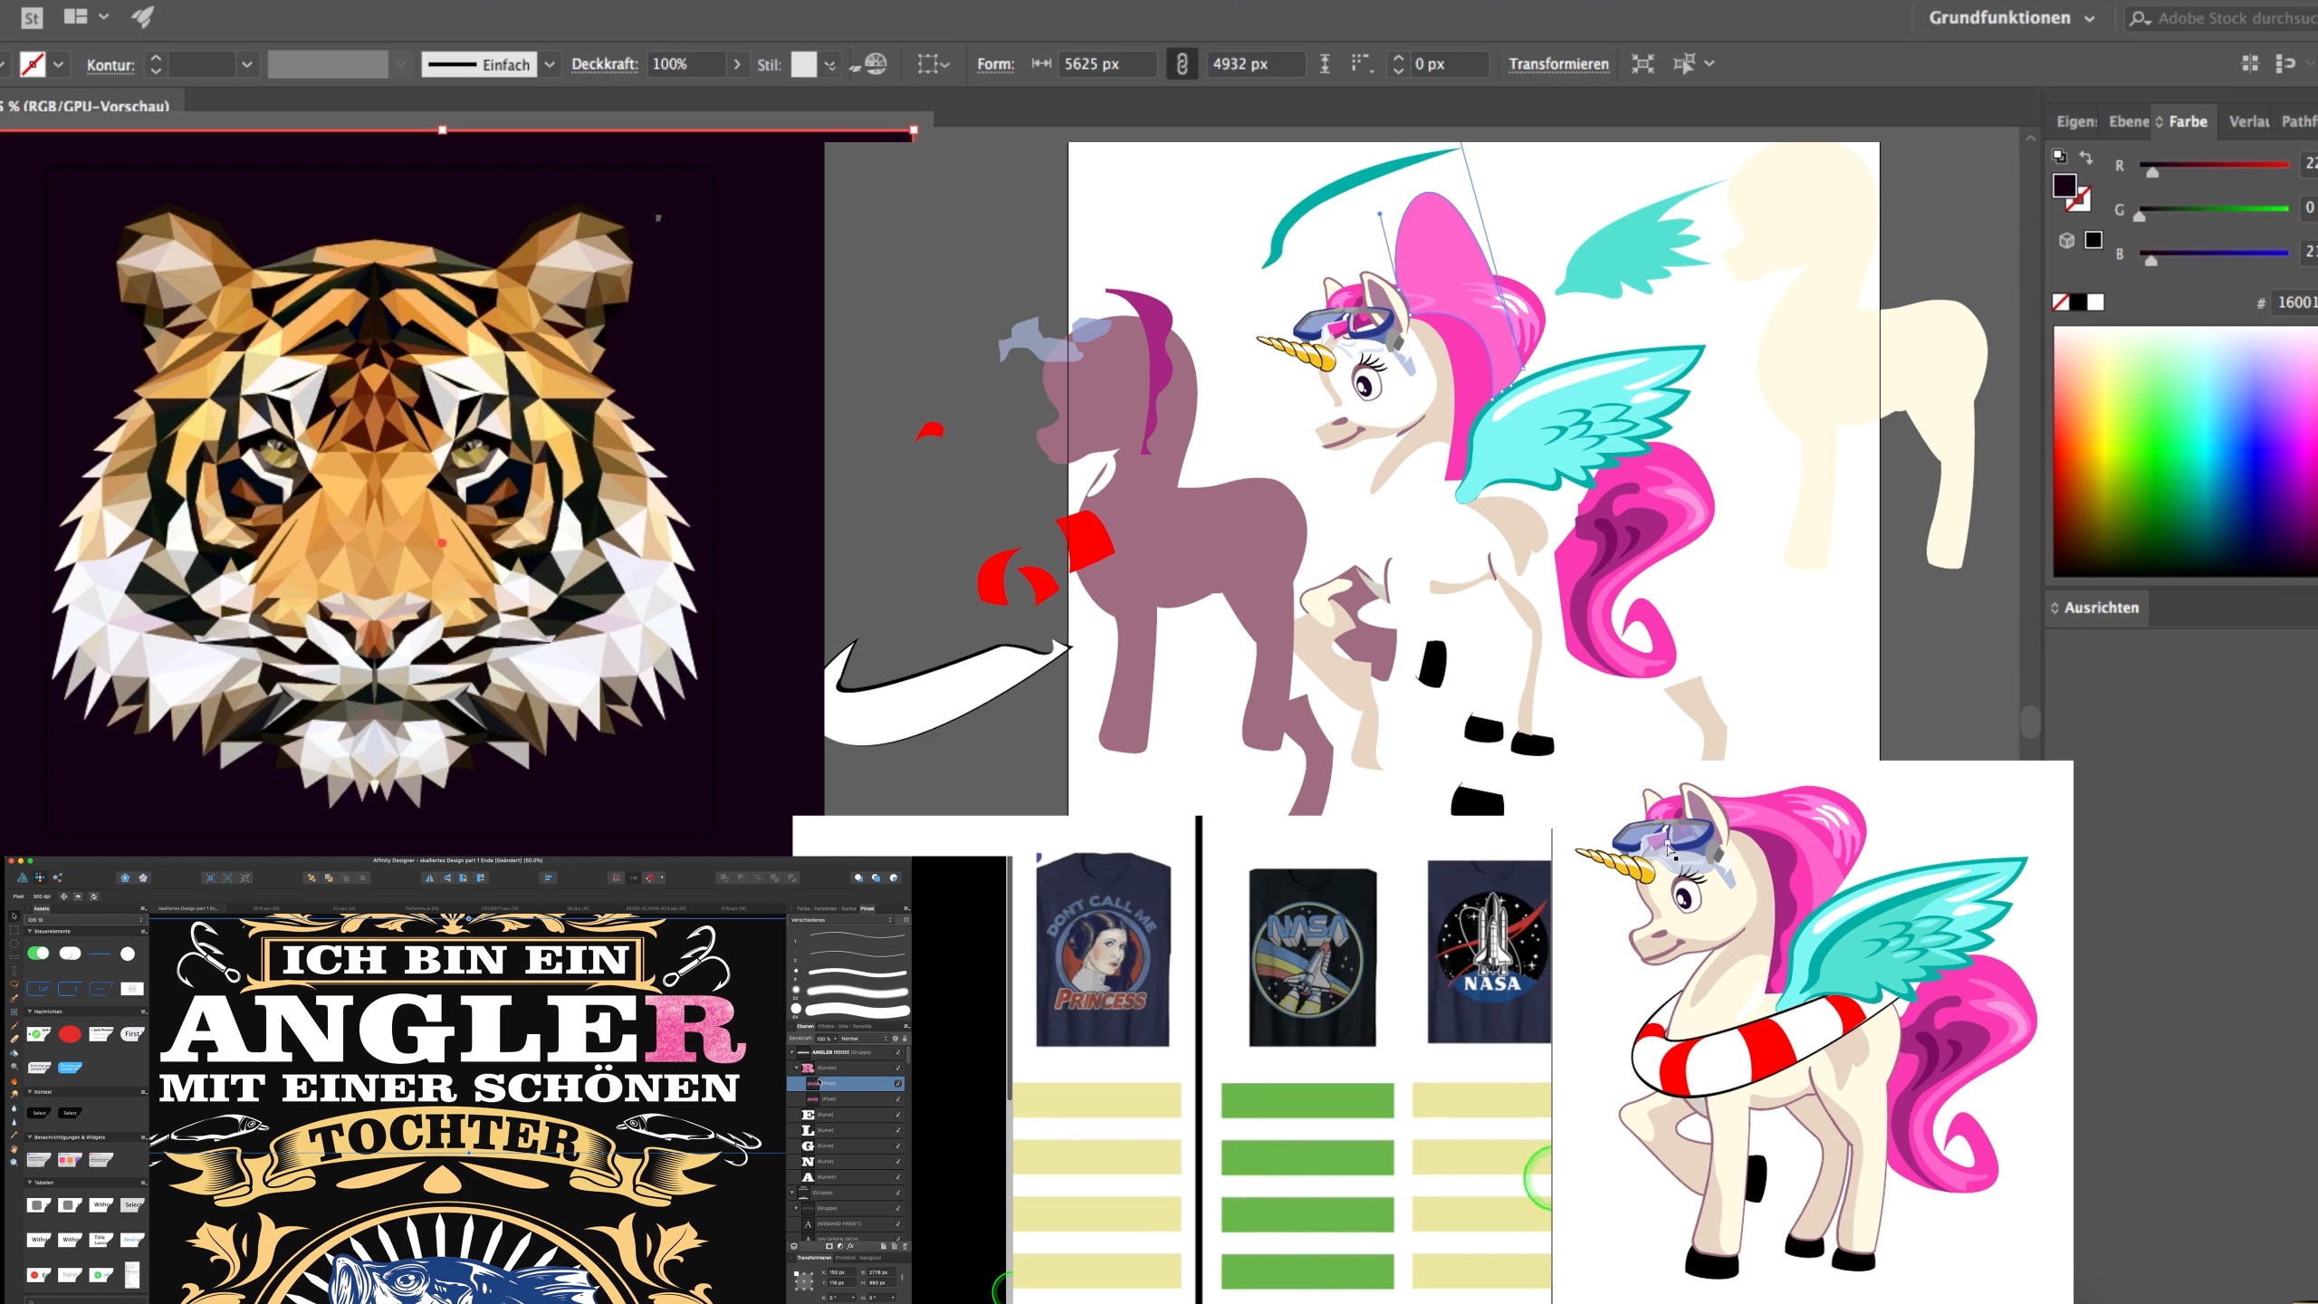Click the red R slider track

click(2213, 165)
